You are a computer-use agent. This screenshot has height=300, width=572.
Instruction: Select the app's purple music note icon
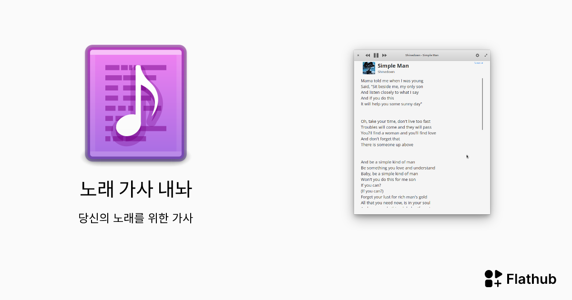(x=136, y=102)
